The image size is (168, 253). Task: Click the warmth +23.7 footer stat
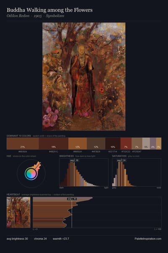click(61, 239)
